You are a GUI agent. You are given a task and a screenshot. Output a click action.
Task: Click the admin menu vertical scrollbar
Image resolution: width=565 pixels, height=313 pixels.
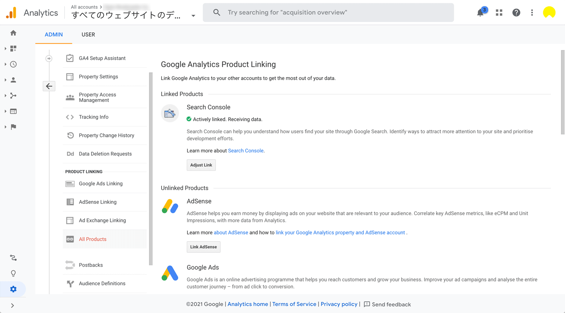pos(151,169)
